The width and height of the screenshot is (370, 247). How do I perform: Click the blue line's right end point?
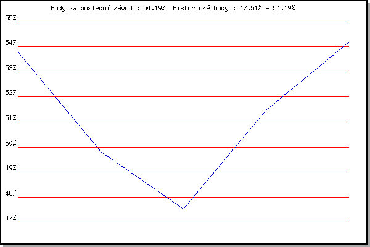point(348,43)
